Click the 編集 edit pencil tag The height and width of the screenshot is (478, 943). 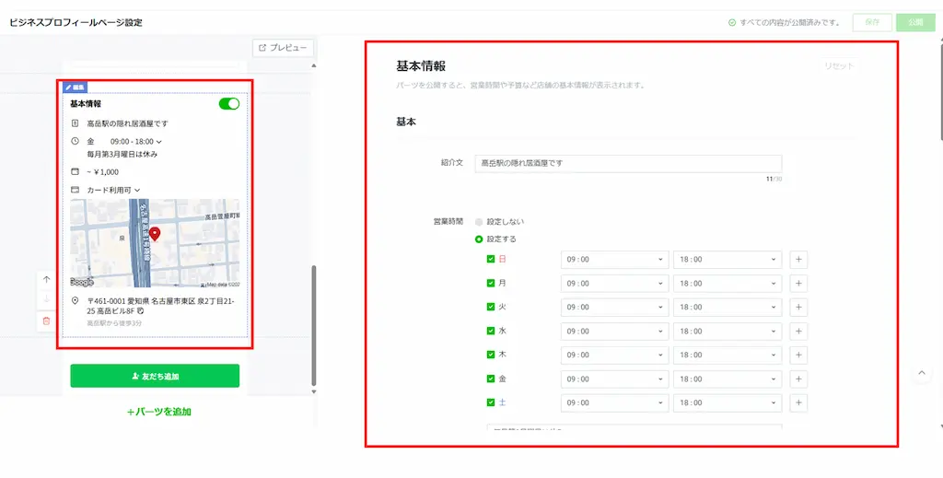(76, 87)
